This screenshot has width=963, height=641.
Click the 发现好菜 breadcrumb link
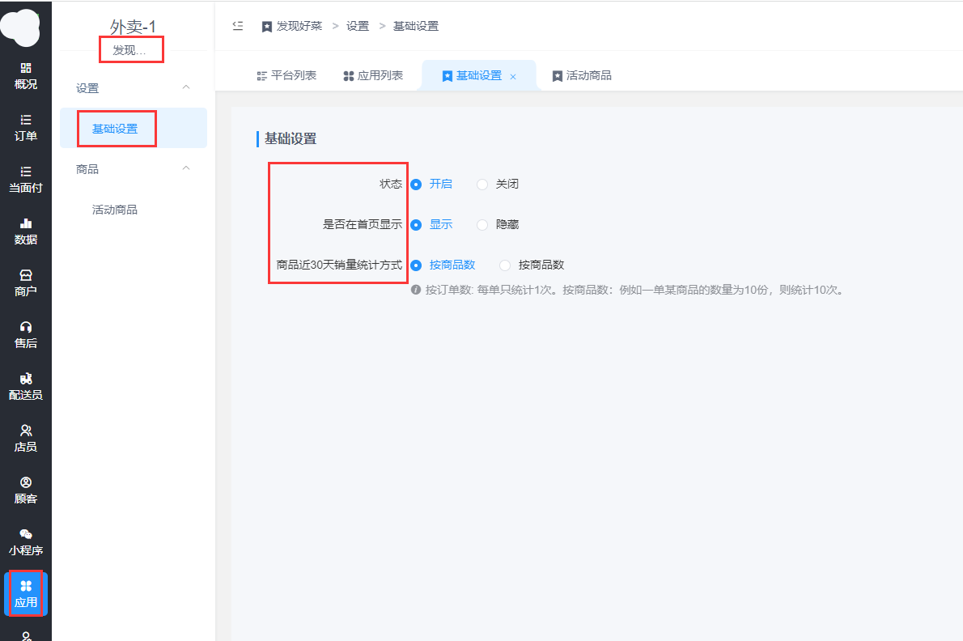pyautogui.click(x=299, y=26)
